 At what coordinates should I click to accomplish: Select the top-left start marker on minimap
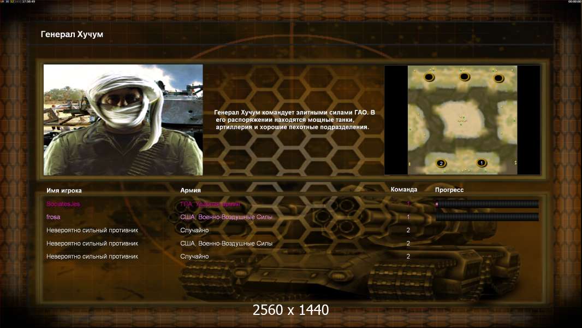point(429,77)
